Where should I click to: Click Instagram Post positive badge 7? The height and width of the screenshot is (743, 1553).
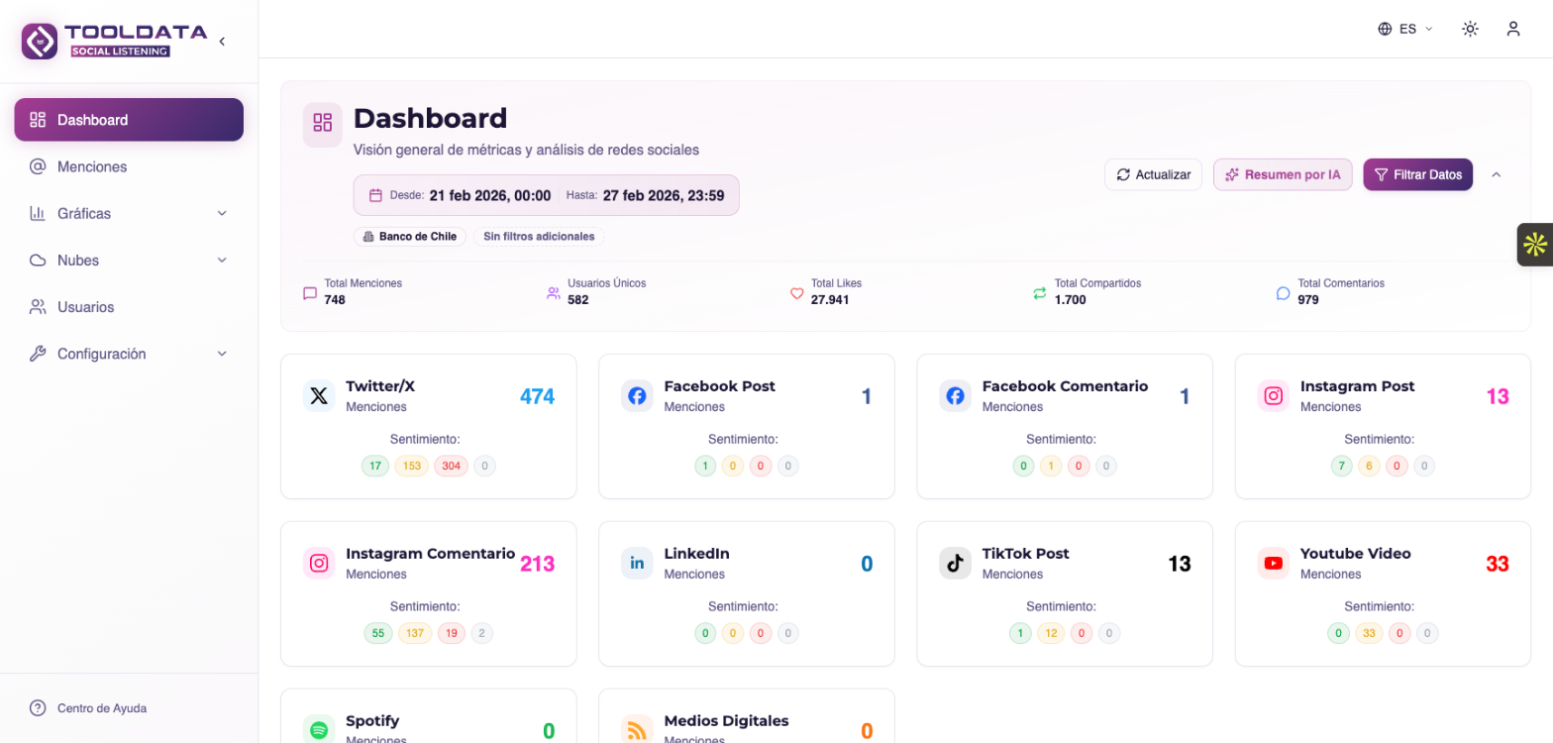[1340, 466]
